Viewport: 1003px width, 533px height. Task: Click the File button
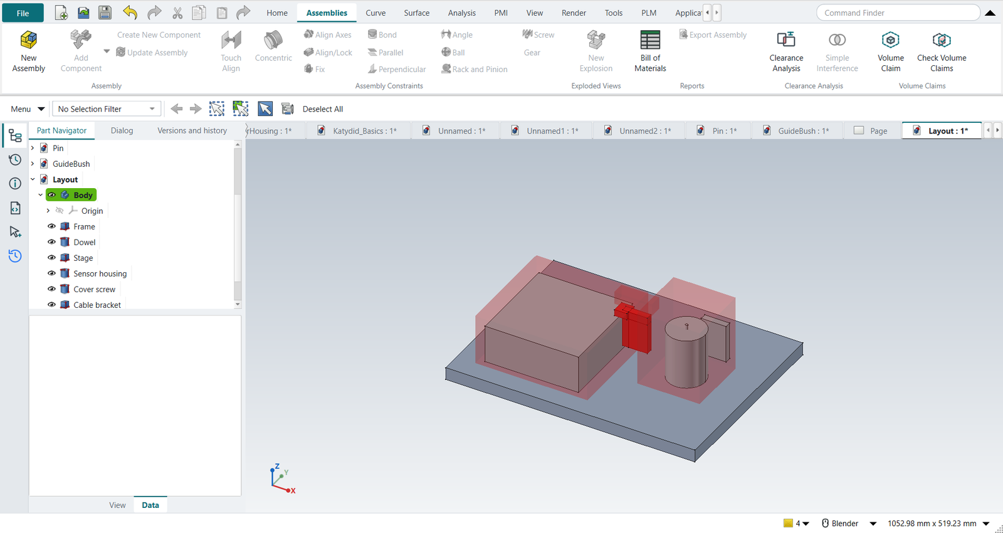(23, 13)
